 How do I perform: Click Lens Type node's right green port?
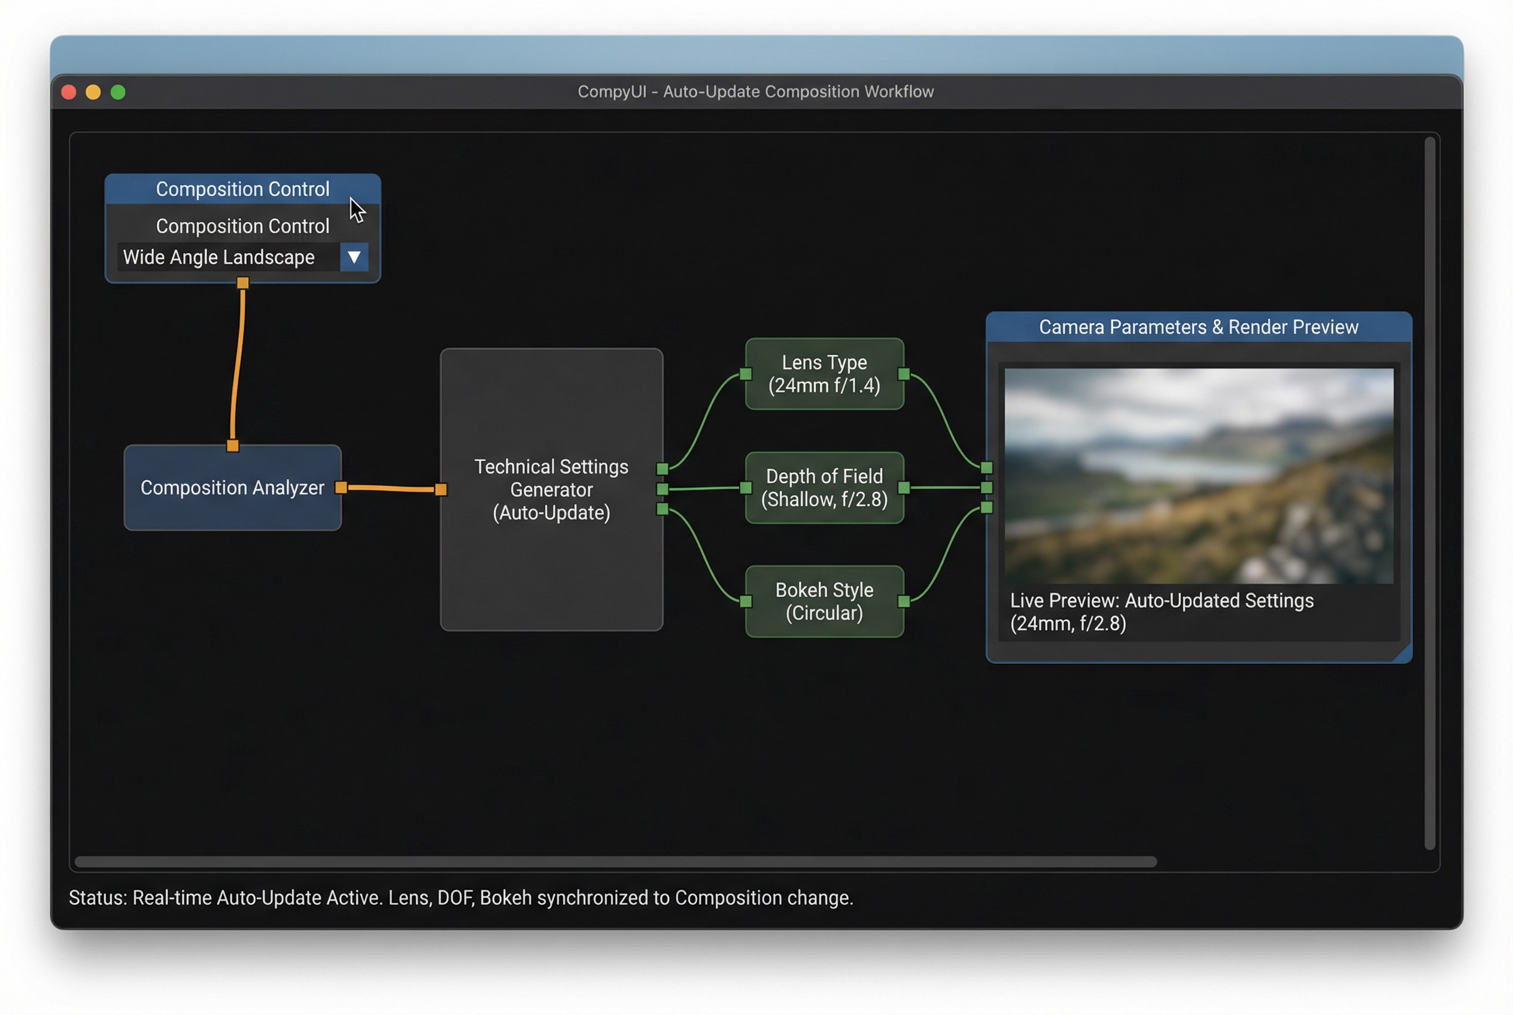pos(904,373)
